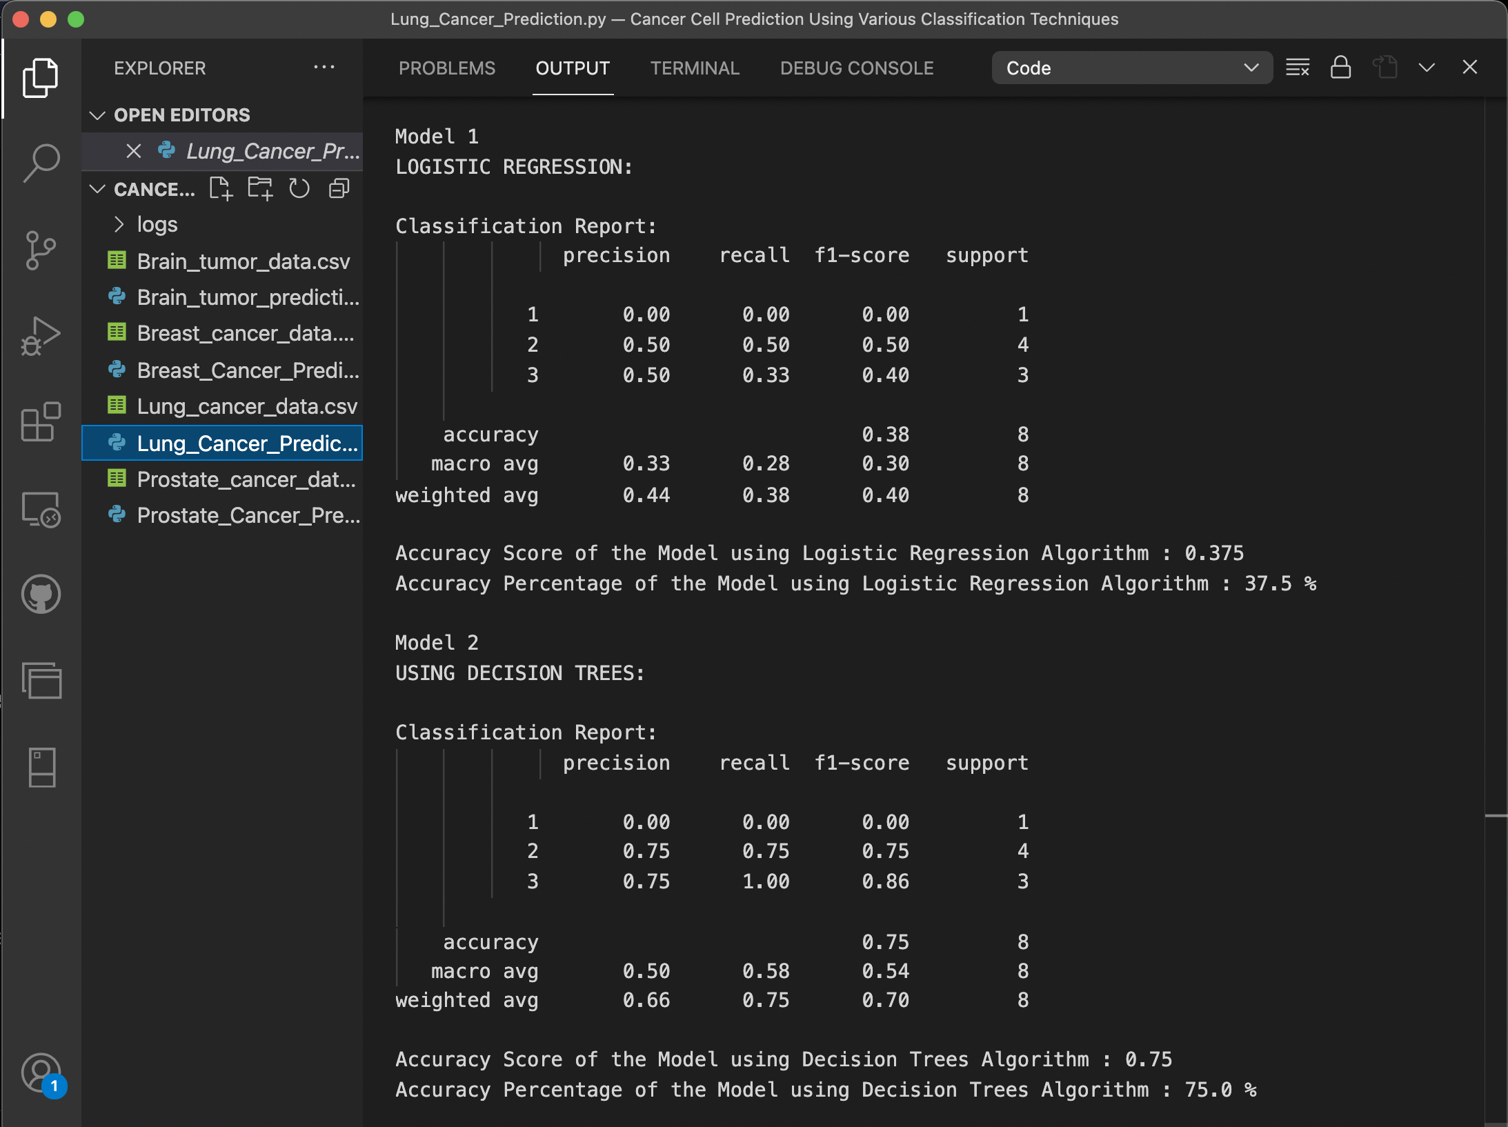Image resolution: width=1508 pixels, height=1127 pixels.
Task: Toggle Auto Scrolling with the chevron toggle
Action: [1425, 67]
